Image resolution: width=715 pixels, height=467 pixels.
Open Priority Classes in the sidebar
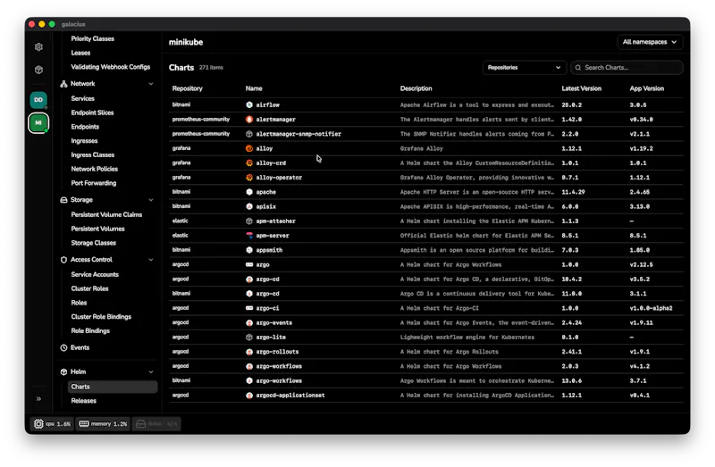[x=93, y=38]
